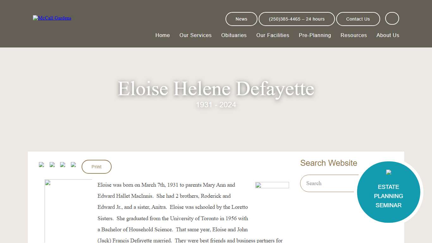The height and width of the screenshot is (243, 432).
Task: Open the Our Facilities menu
Action: point(273,35)
